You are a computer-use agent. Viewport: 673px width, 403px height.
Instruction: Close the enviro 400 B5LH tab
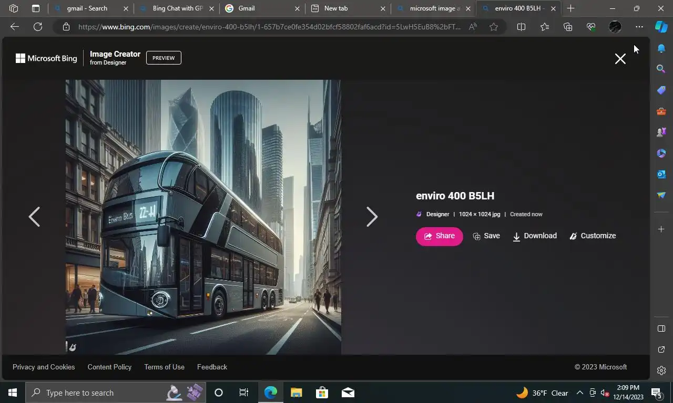click(553, 8)
